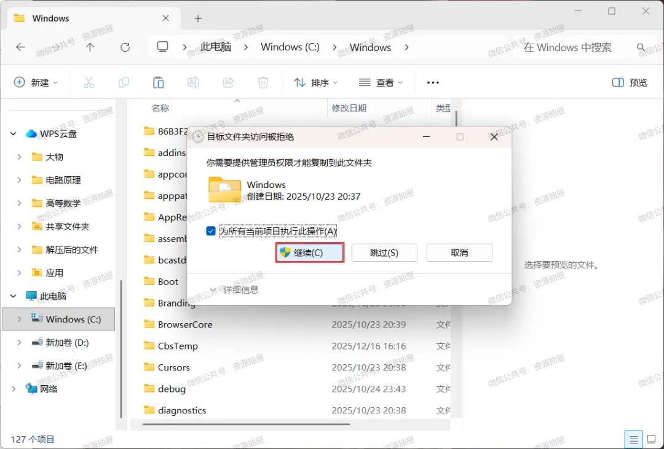Select WPS云盘 in the sidebar

(51, 134)
